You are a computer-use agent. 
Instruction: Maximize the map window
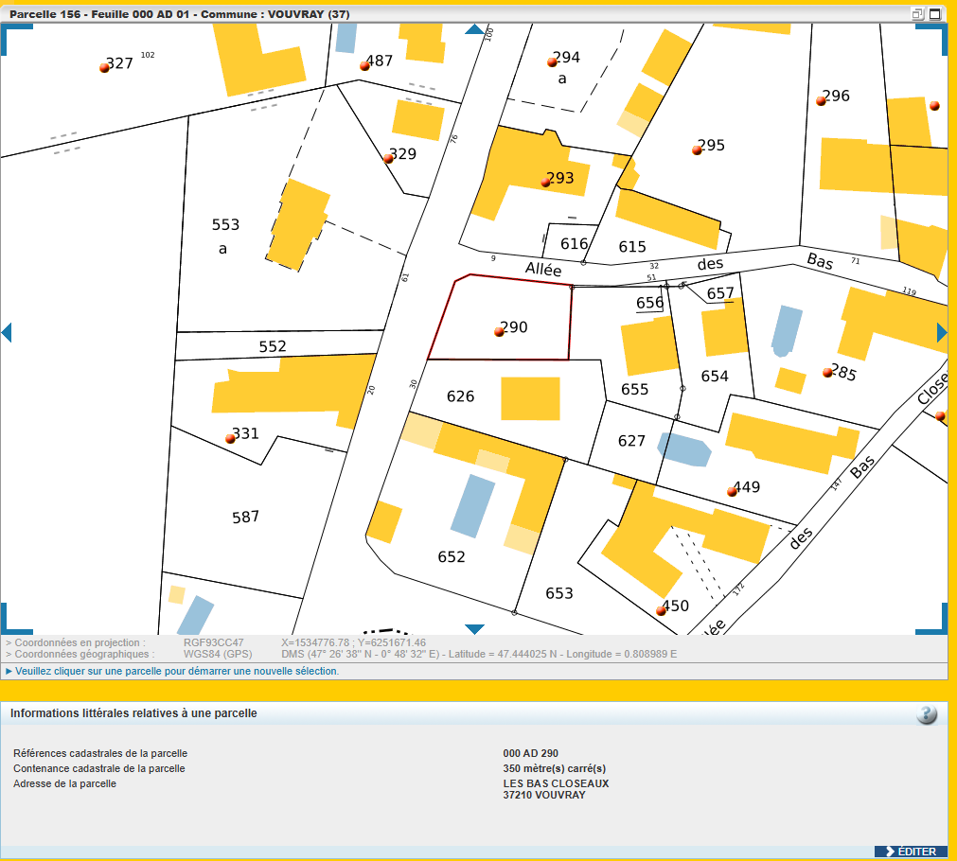click(x=935, y=13)
